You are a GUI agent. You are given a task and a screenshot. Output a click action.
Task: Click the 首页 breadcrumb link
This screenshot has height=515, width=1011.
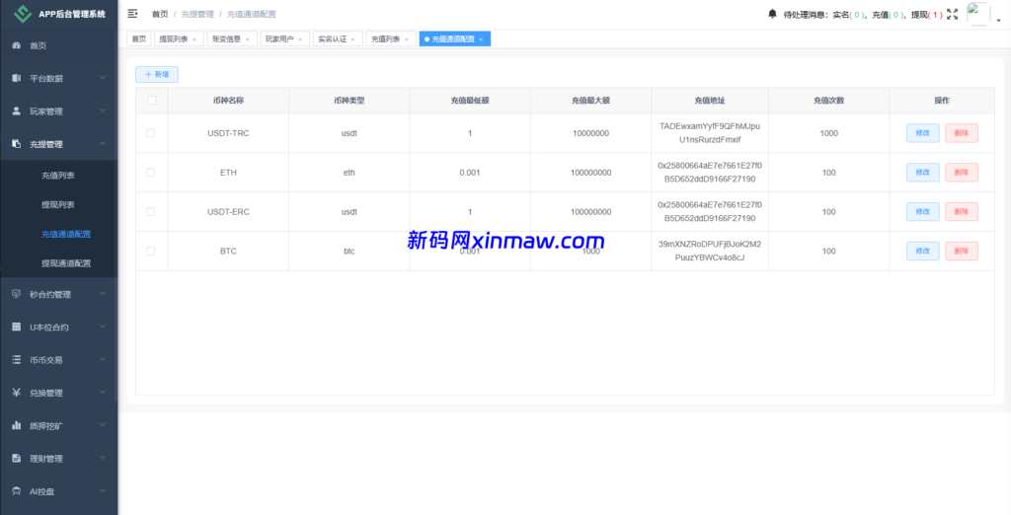click(160, 14)
